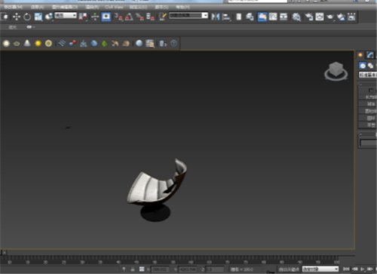Image resolution: width=377 pixels, height=274 pixels.
Task: Open Edit Named Selection Sets
Action: coord(163,17)
